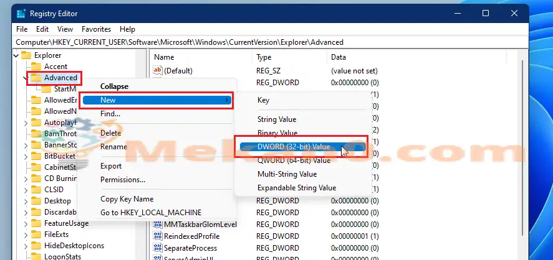Select Permissions... in the context menu
The image size is (553, 260).
(x=123, y=180)
